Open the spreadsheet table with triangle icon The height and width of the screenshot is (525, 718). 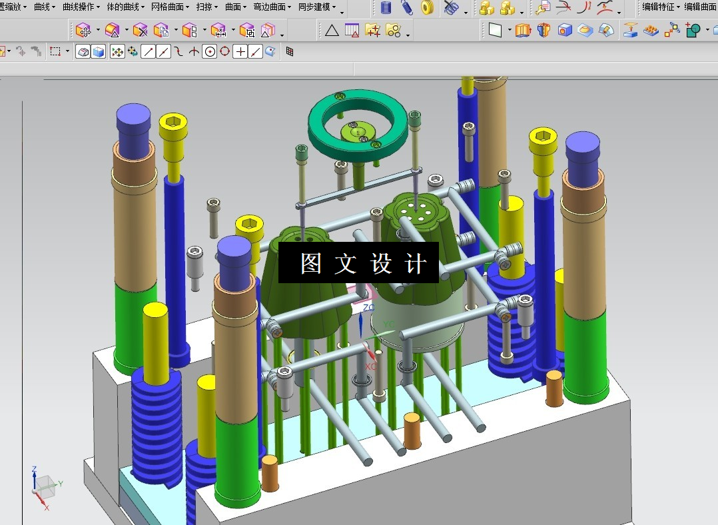coord(352,31)
